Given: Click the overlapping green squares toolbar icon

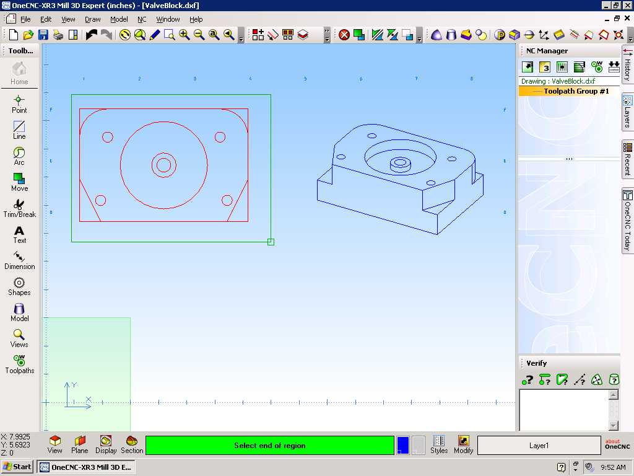Looking at the screenshot, I should pyautogui.click(x=358, y=35).
